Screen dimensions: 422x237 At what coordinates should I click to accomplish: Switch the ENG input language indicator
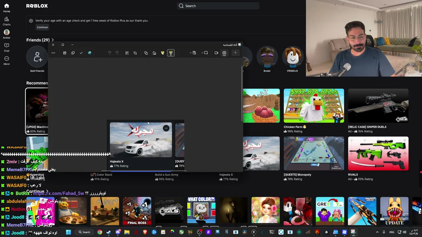tap(392, 232)
